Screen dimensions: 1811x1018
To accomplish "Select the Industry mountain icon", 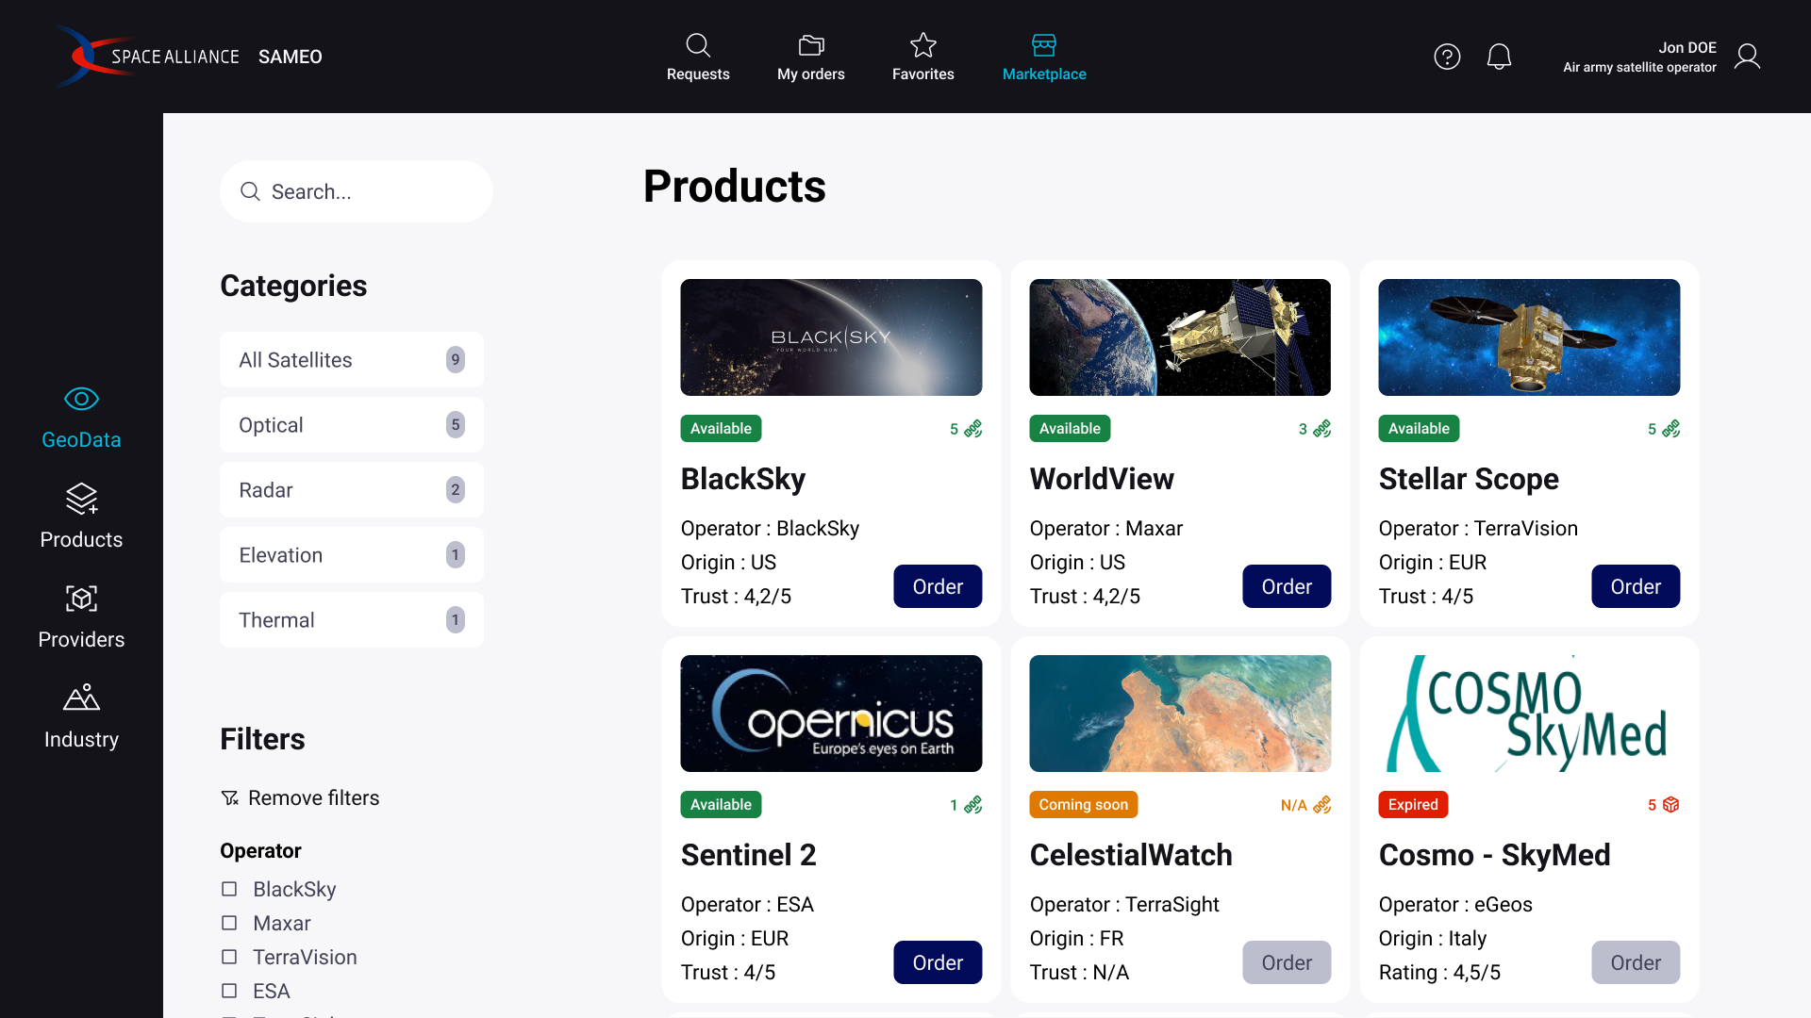I will point(81,698).
